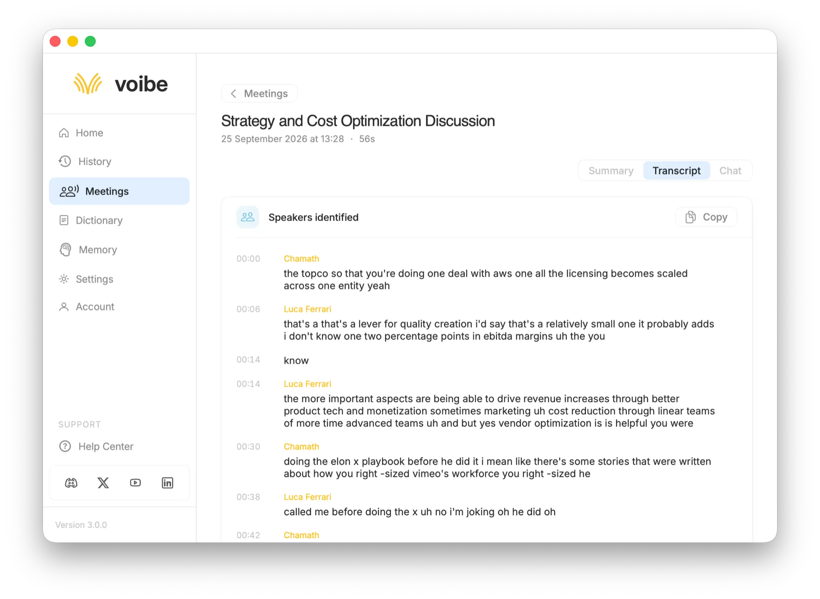
Task: Click the macOS green maximize button
Action: (x=90, y=41)
